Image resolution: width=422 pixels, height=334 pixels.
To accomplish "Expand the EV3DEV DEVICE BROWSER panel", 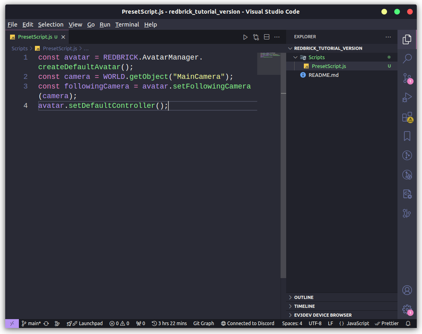I will click(x=342, y=315).
